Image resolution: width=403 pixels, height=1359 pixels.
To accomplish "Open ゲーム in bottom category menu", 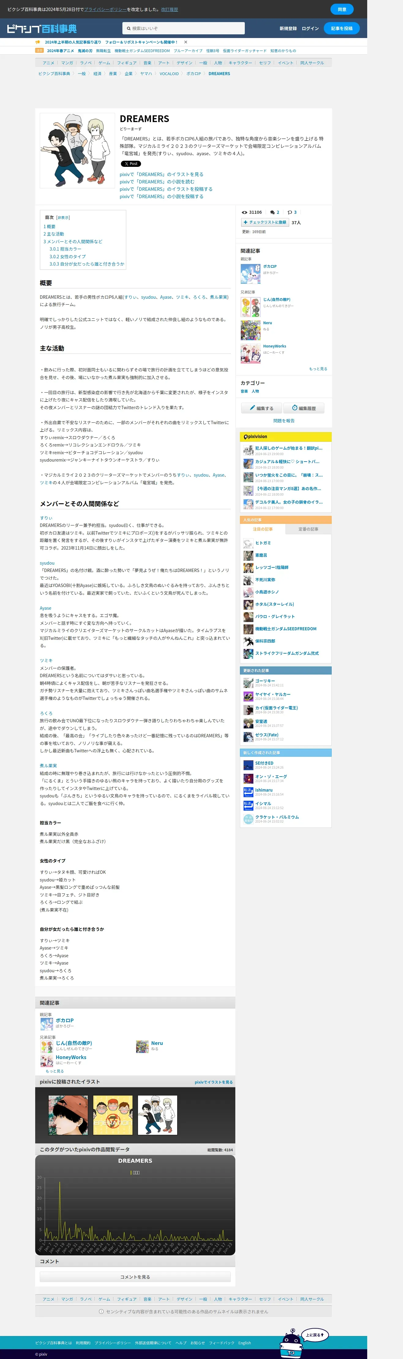I will (104, 1299).
